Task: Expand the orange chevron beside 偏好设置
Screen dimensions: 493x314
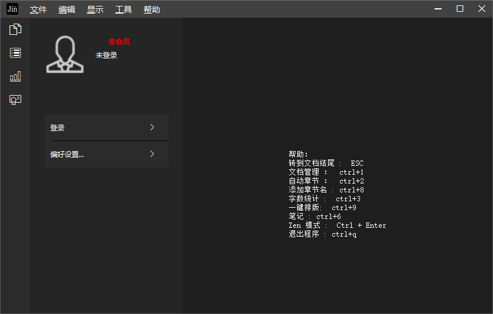Action: click(x=152, y=154)
